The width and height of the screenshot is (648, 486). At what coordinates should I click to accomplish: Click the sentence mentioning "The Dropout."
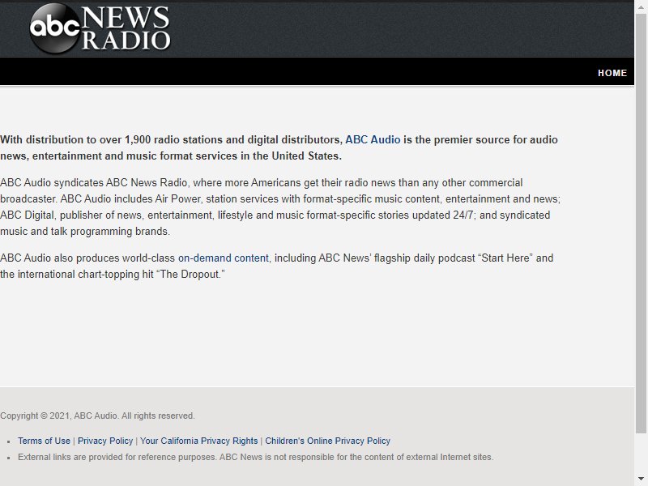(x=276, y=266)
